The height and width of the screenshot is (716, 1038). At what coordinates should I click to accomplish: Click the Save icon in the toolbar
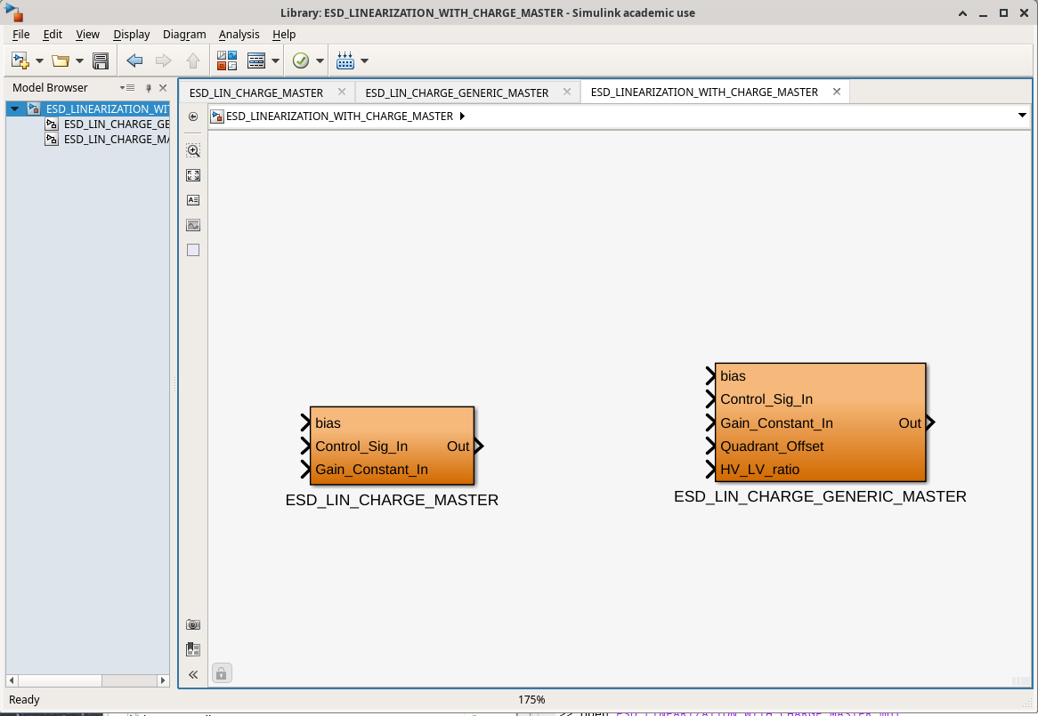[x=101, y=60]
